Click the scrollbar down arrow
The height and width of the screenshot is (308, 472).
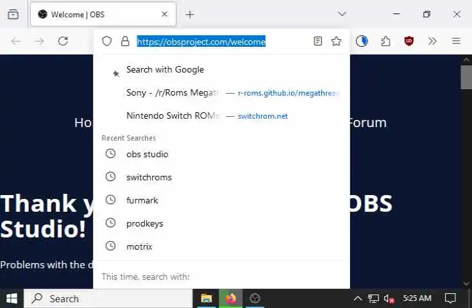tap(466, 284)
